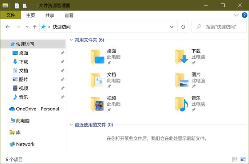Collapse the 最近使用的文件 (0) group
This screenshot has height=164, width=249.
71,125
